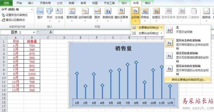This screenshot has width=214, height=112.
Task: Click the insert function fx button
Action: (x=51, y=32)
